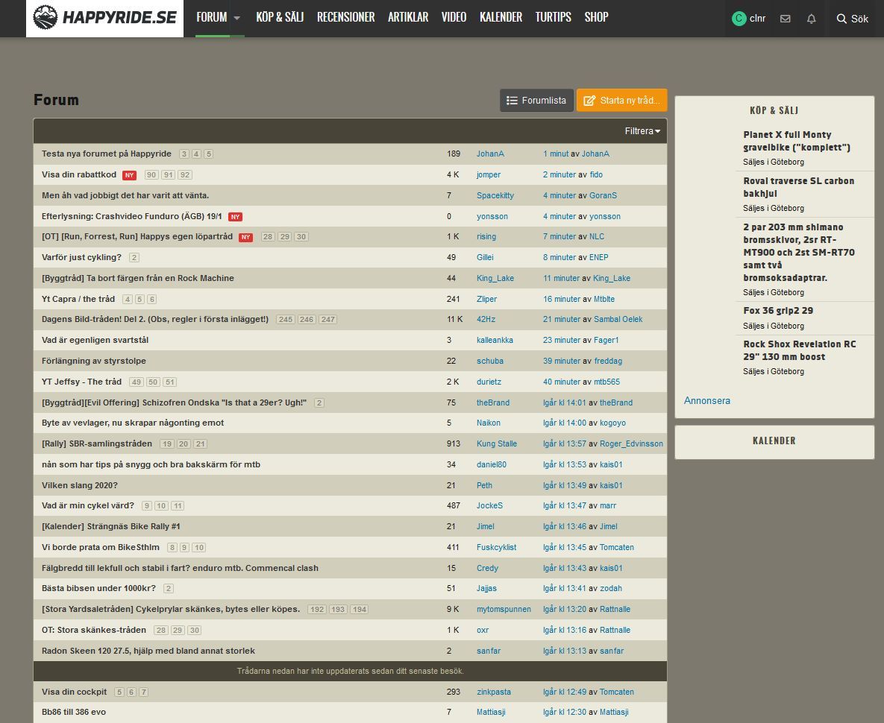Viewport: 884px width, 723px height.
Task: Open Strängnäs Bike Rally #1 thread
Action: 111,526
